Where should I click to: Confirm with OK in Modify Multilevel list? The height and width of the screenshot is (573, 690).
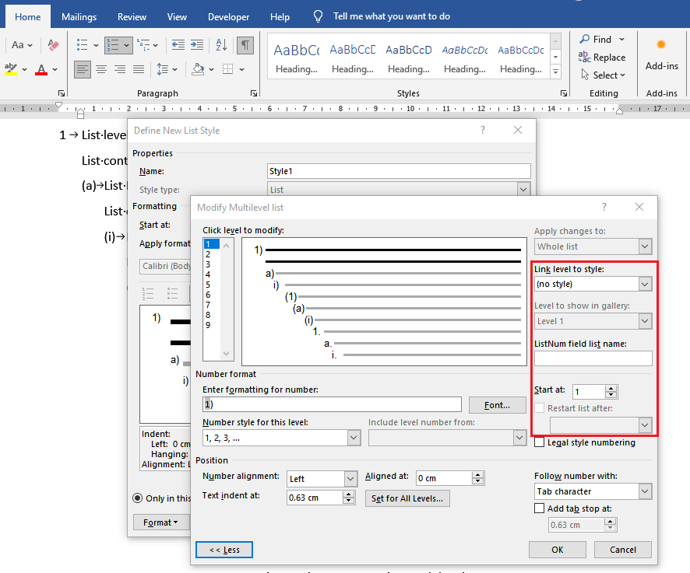pyautogui.click(x=558, y=550)
